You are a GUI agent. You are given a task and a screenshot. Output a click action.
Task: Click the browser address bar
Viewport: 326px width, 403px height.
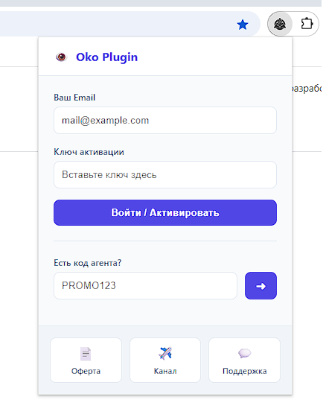click(115, 24)
